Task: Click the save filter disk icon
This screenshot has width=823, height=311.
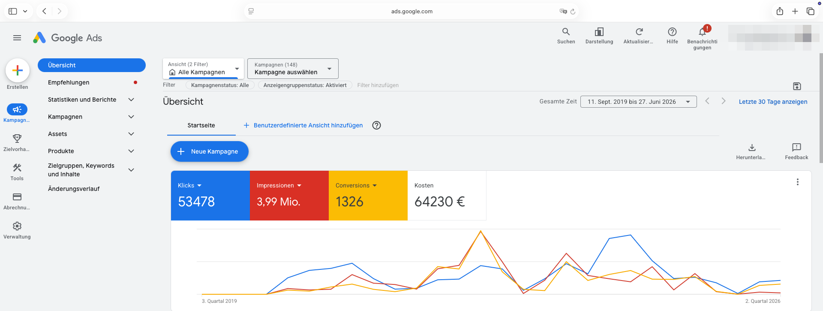Action: click(797, 86)
